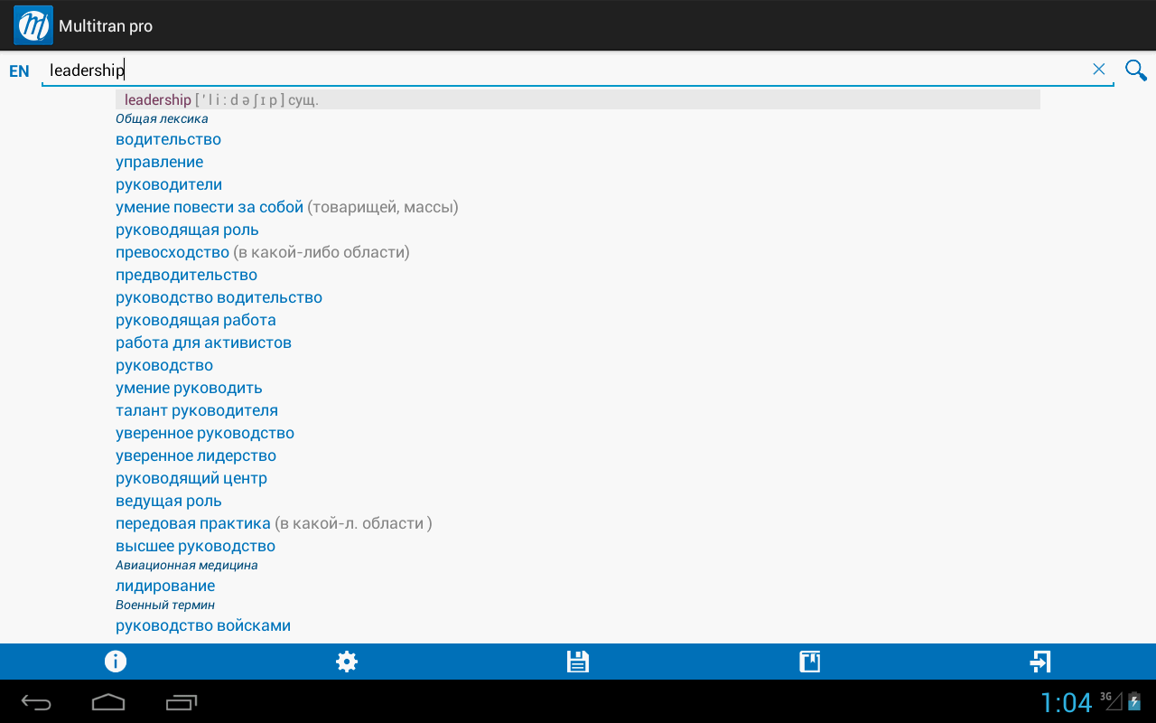This screenshot has width=1156, height=723.
Task: Click the search input containing leadership
Action: pyautogui.click(x=361, y=70)
